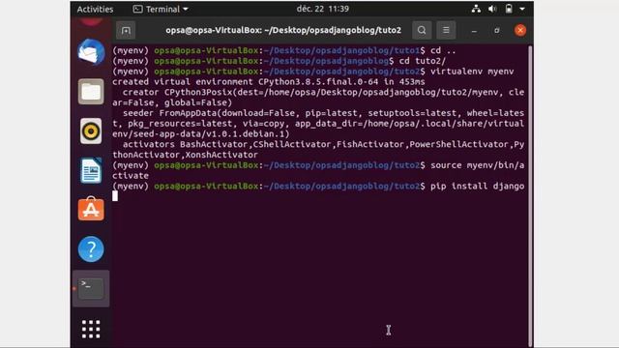Viewport: 619px width, 348px height.
Task: Click the 'pip install django' command text
Action: pyautogui.click(x=477, y=187)
